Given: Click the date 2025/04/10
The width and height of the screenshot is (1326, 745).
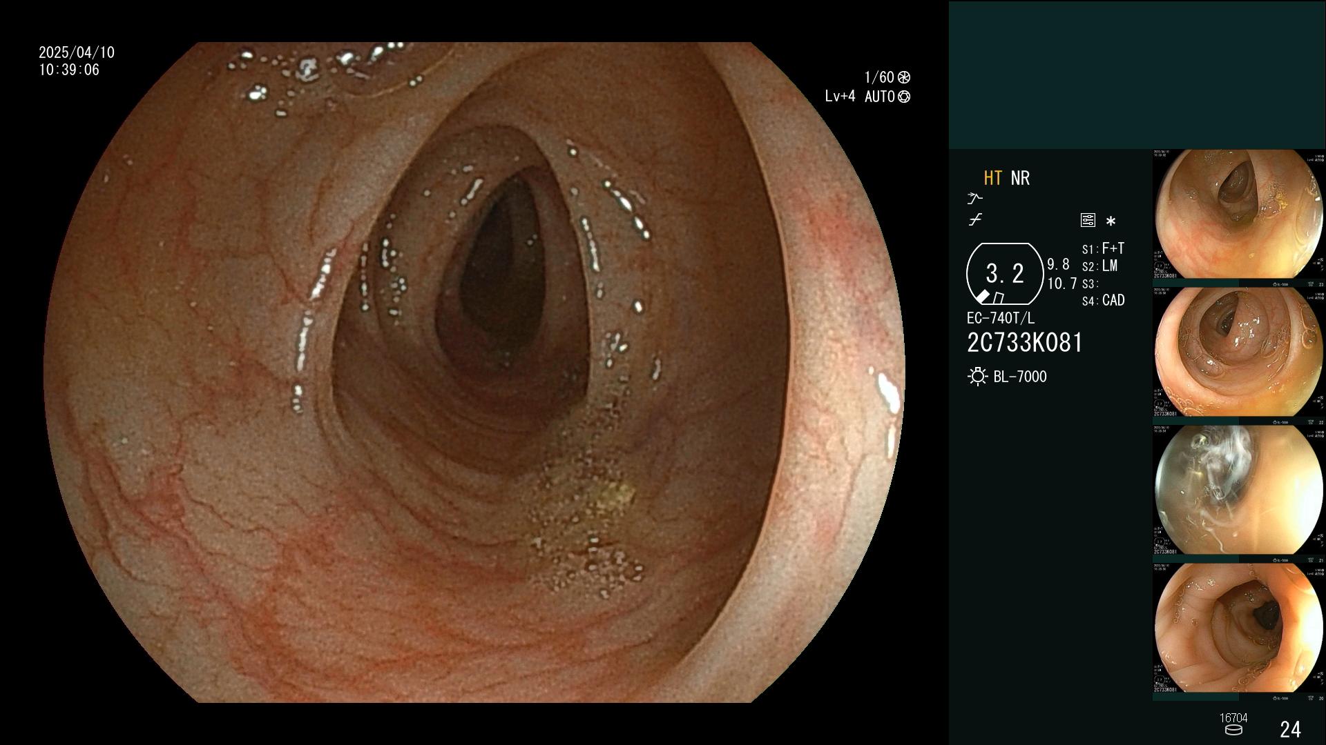Looking at the screenshot, I should point(77,52).
